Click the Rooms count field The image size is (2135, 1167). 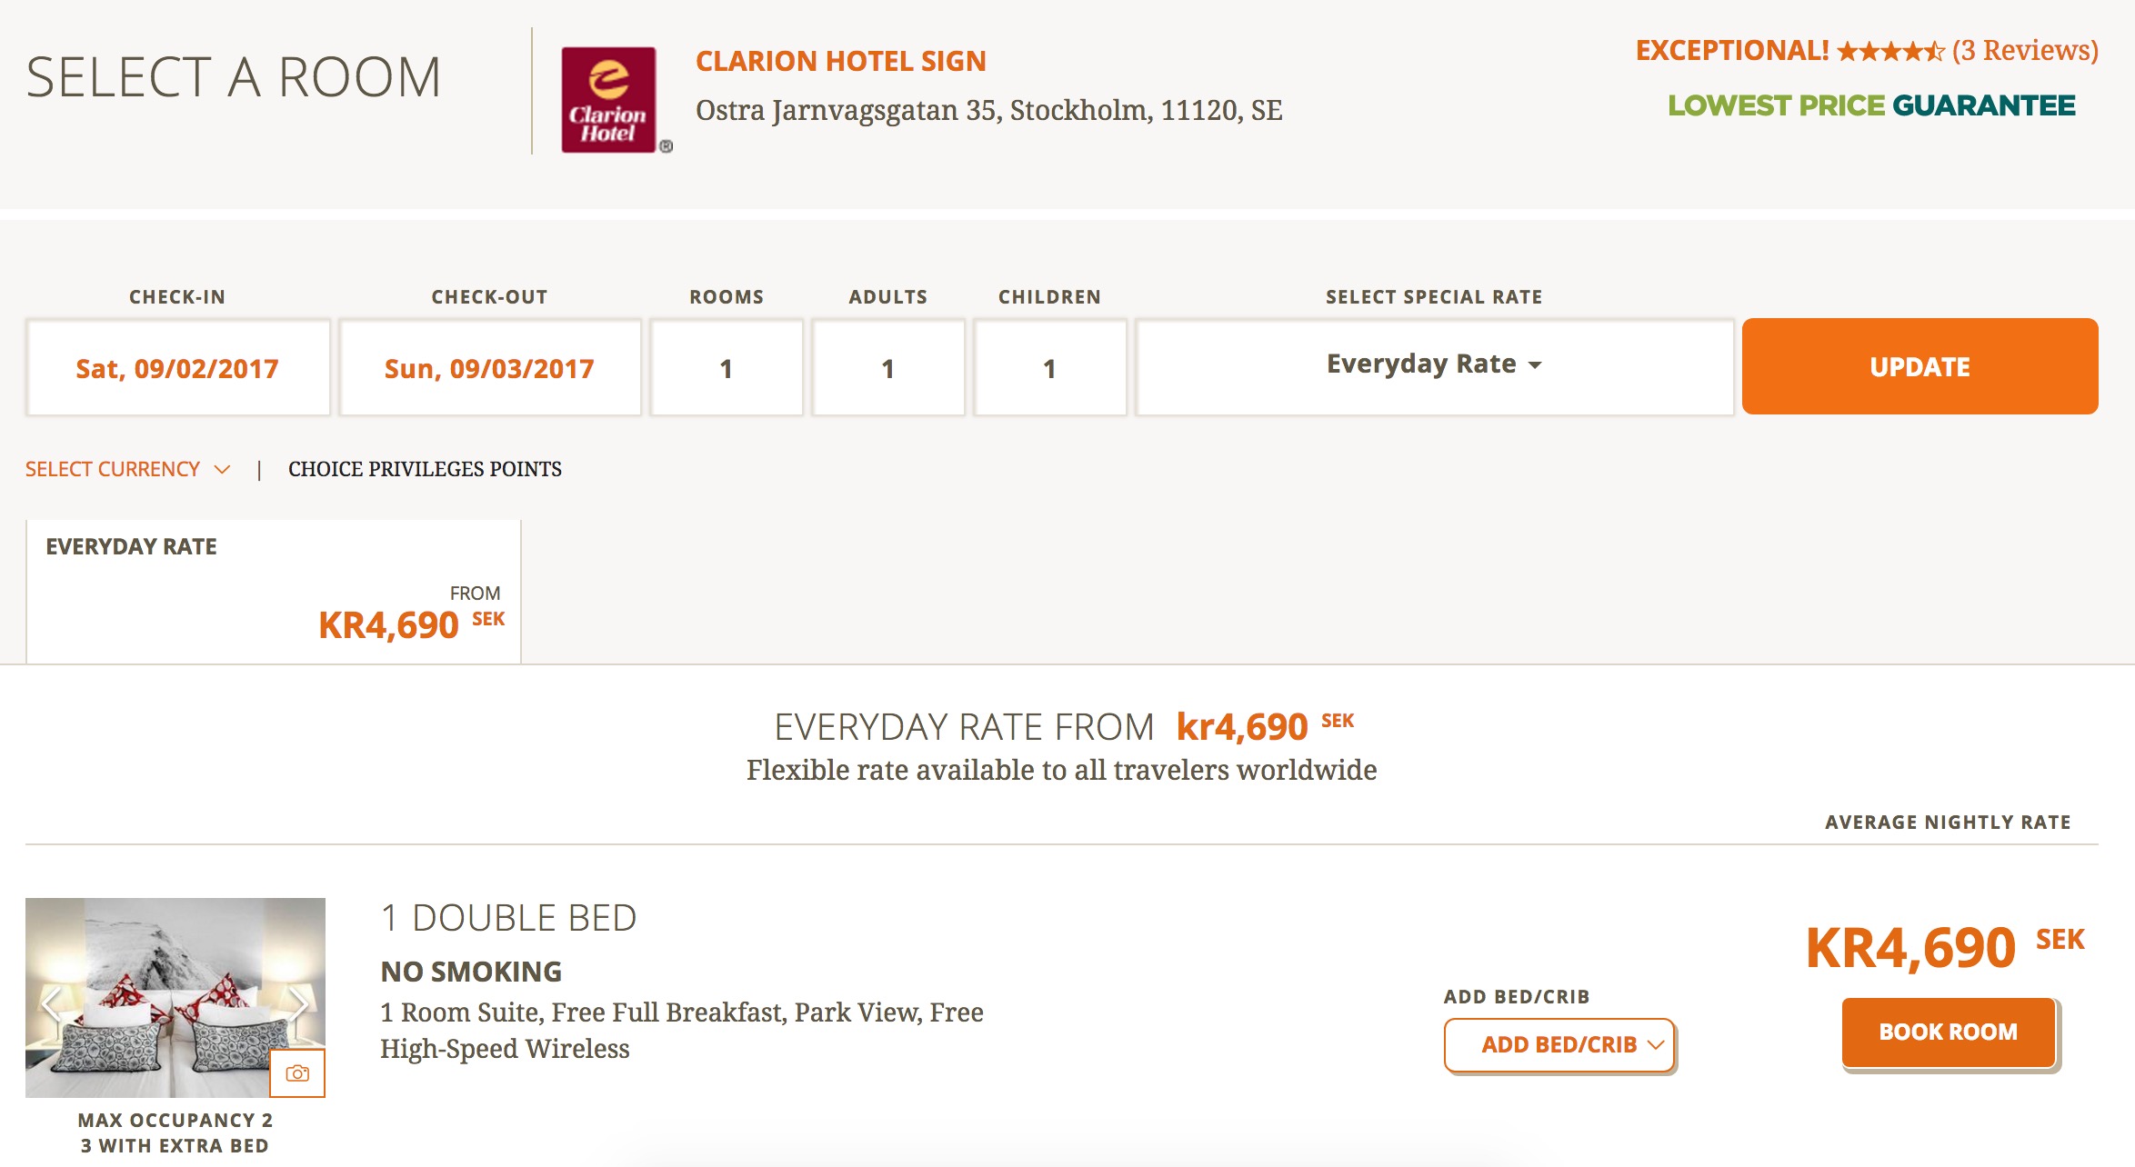click(727, 367)
